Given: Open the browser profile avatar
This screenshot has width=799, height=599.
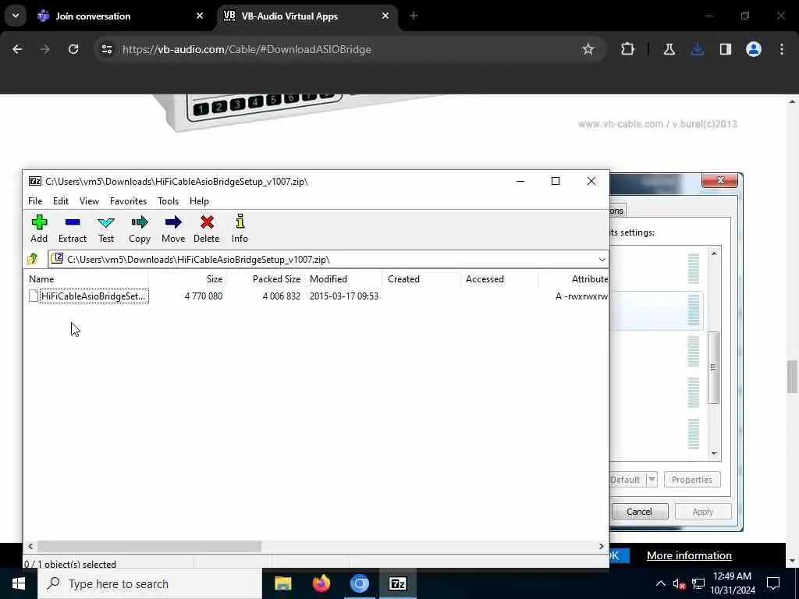Looking at the screenshot, I should [x=754, y=49].
